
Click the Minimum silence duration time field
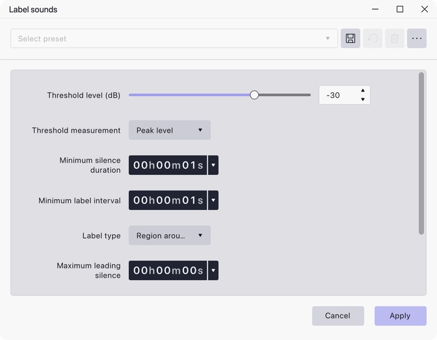click(x=168, y=165)
